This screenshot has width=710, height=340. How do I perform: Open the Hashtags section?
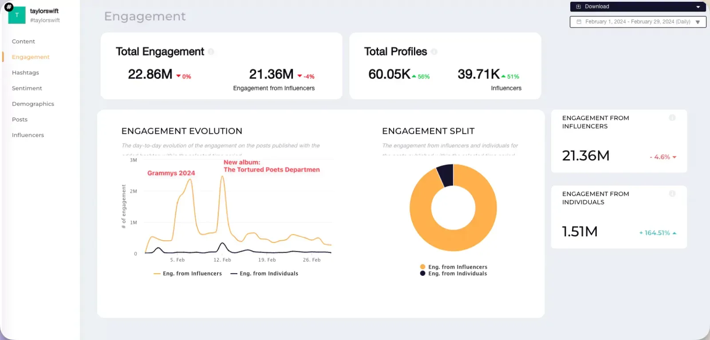pos(25,73)
